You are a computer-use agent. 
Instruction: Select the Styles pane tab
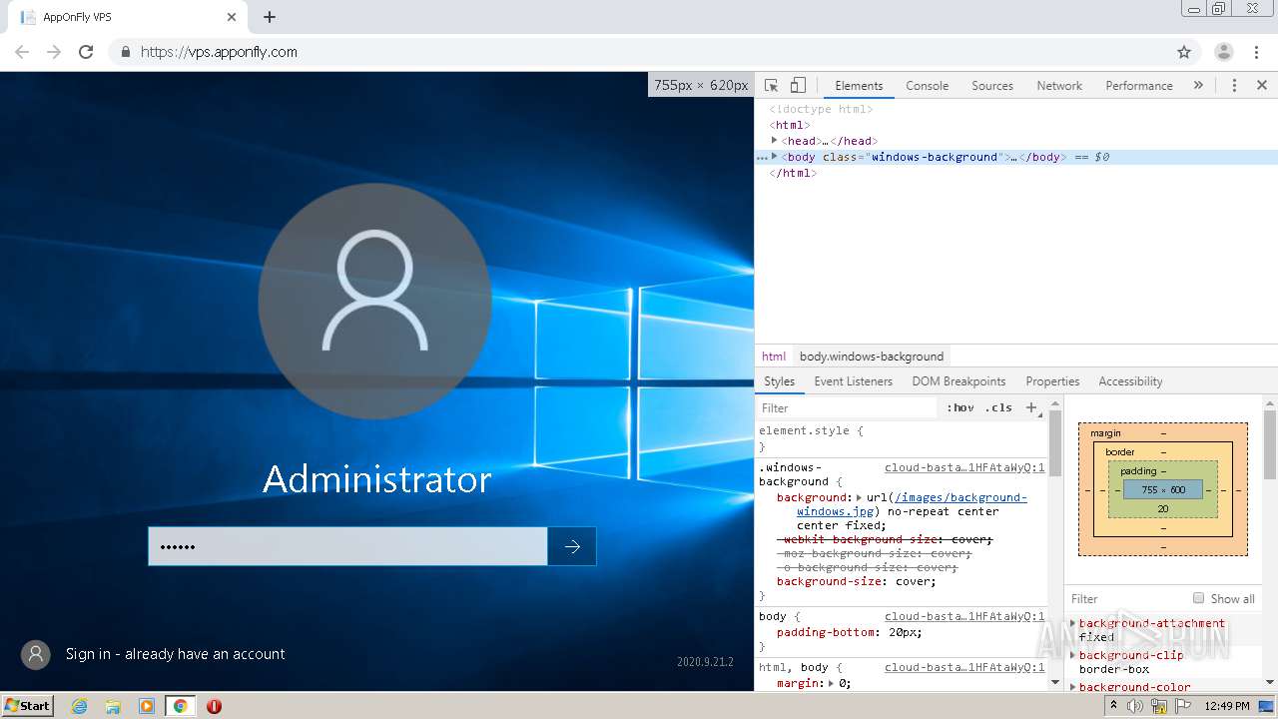pyautogui.click(x=780, y=381)
